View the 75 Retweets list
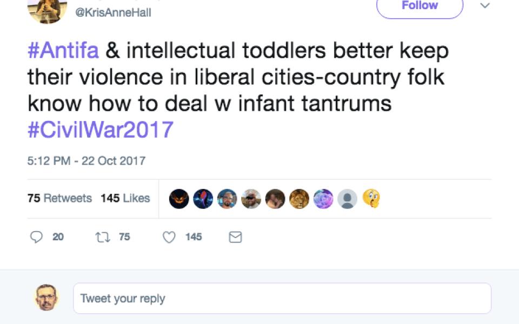Image resolution: width=519 pixels, height=324 pixels. [59, 198]
